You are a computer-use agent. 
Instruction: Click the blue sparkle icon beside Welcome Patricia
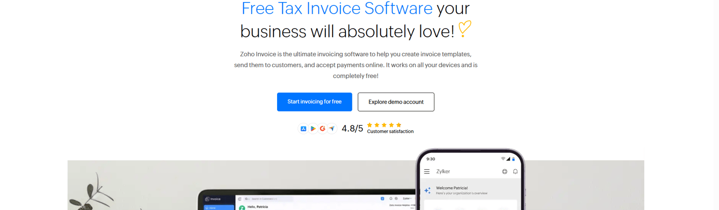(x=427, y=191)
